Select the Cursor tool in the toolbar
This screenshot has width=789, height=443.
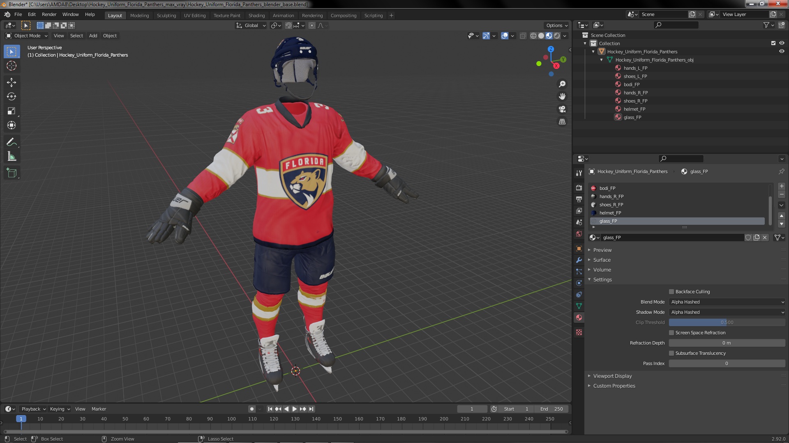coord(12,66)
